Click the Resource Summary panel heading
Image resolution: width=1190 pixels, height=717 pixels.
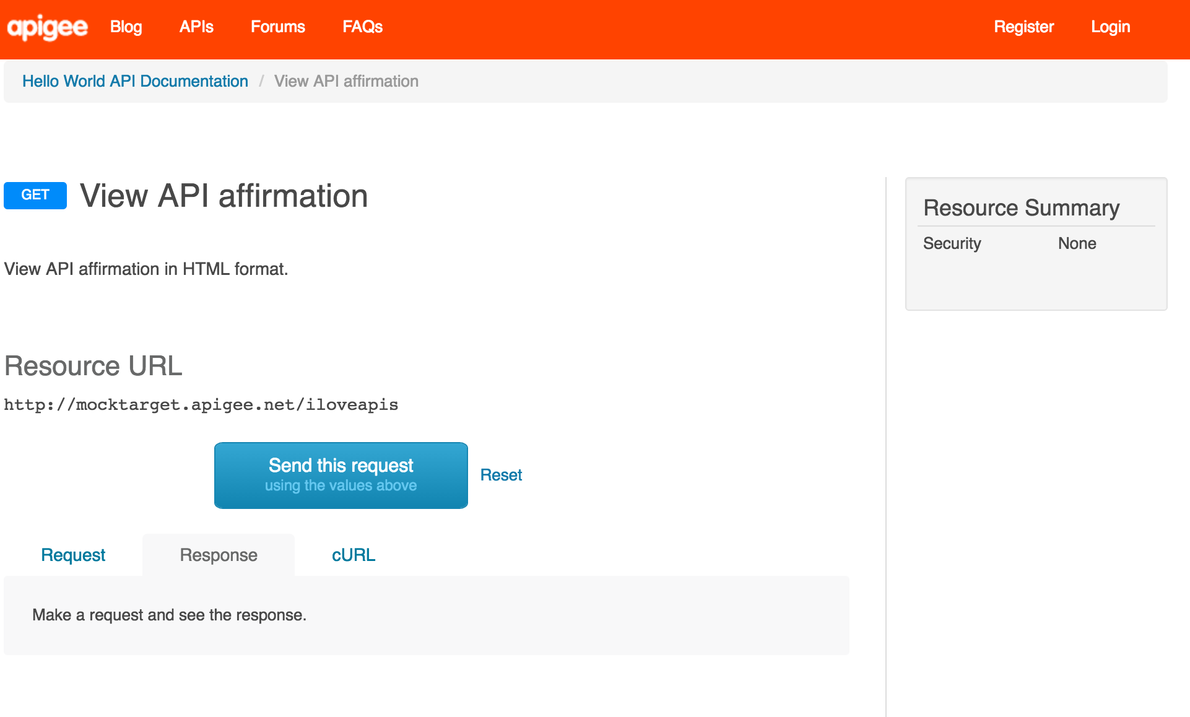(1021, 208)
